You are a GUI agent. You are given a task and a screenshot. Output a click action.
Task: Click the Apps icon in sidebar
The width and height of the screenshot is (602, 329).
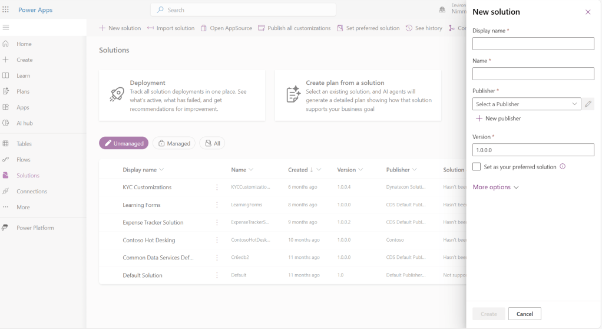[x=6, y=107]
